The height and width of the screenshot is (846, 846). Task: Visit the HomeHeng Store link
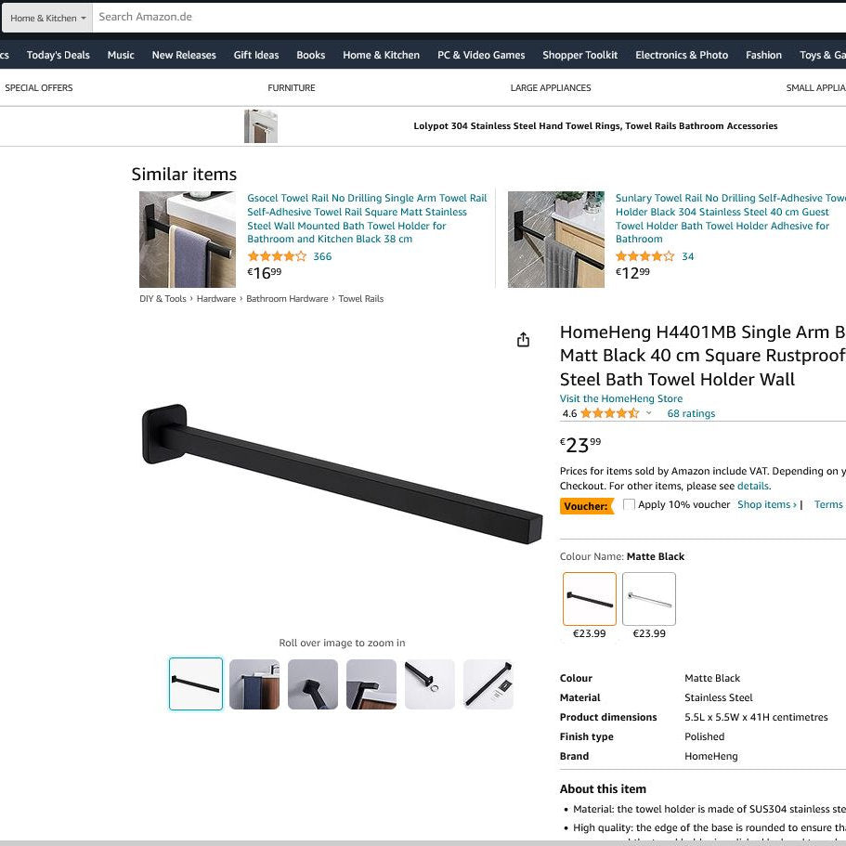coord(621,398)
